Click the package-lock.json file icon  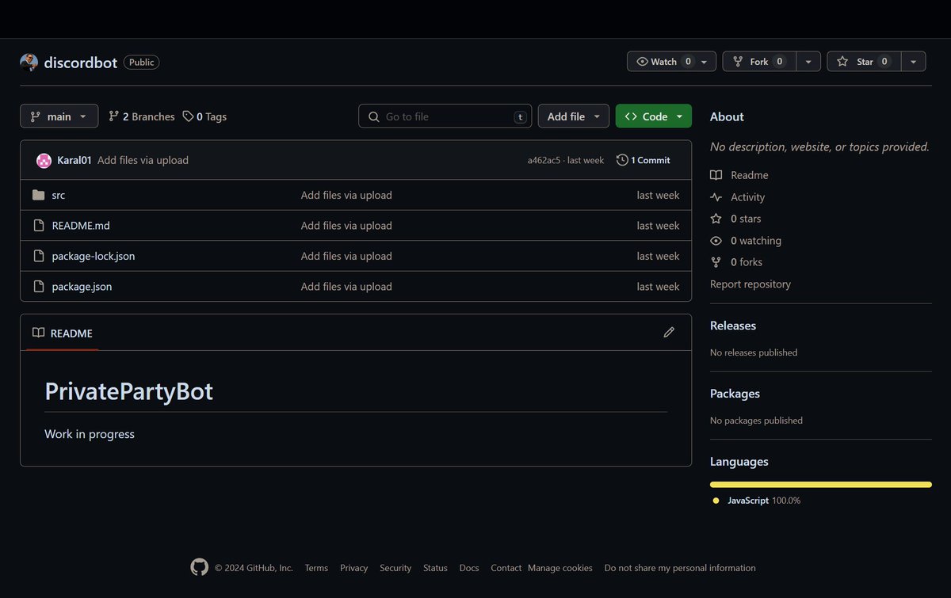click(x=39, y=256)
